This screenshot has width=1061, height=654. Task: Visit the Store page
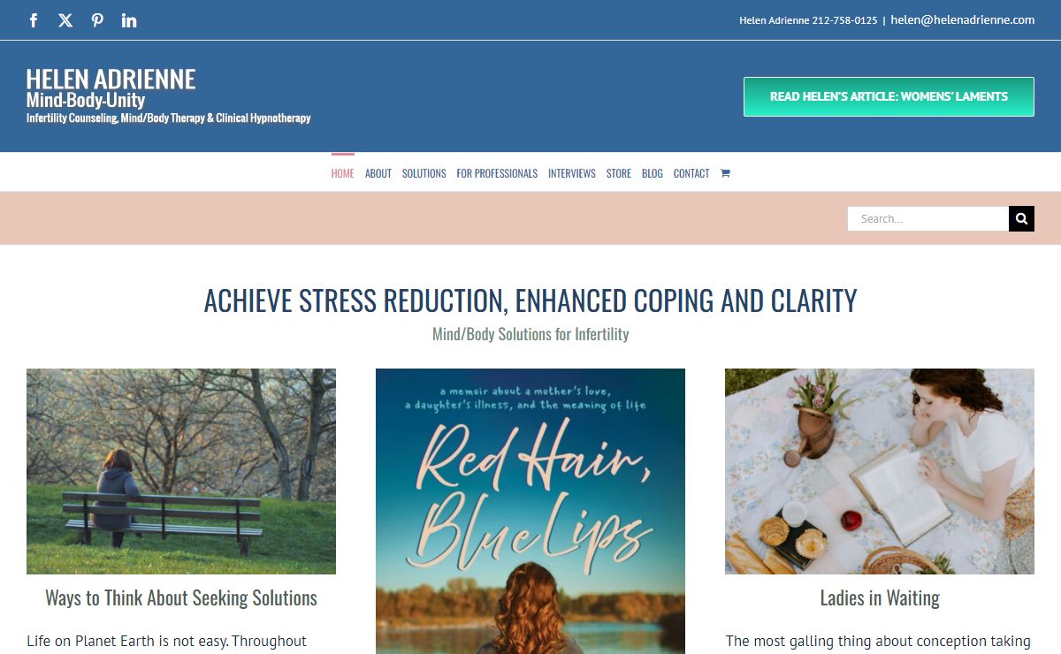click(x=619, y=173)
